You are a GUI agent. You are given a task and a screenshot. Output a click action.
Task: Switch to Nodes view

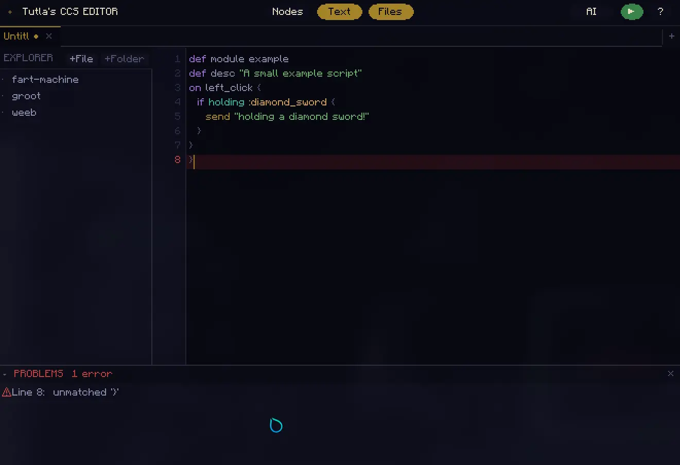point(287,11)
